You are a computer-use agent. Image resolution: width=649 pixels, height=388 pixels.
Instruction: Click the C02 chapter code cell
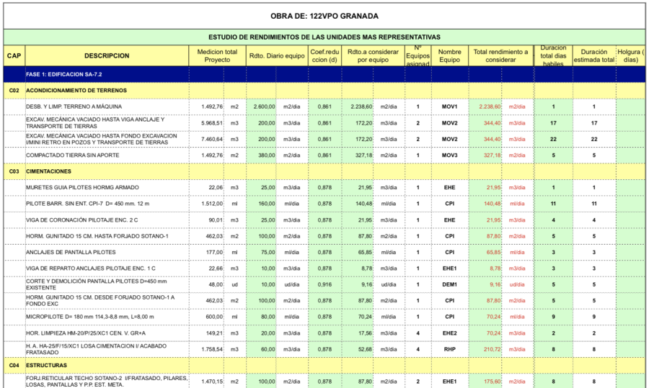click(x=13, y=91)
